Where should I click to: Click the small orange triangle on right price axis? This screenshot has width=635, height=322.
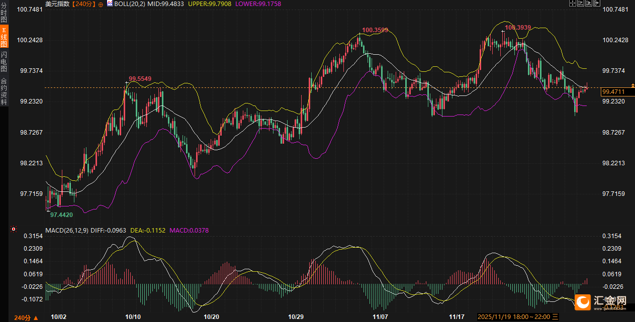pos(632,85)
